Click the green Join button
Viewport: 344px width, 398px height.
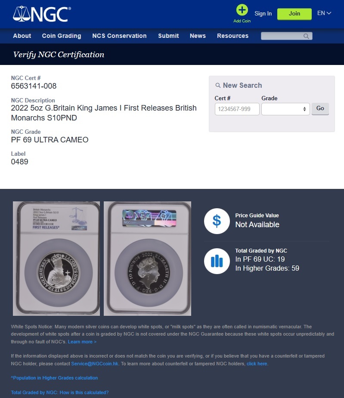[294, 14]
